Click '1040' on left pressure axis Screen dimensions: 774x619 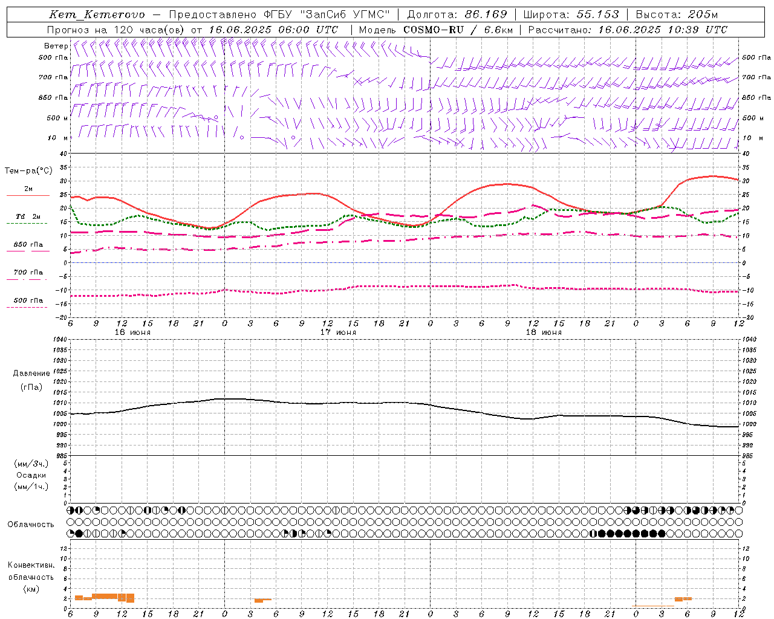pyautogui.click(x=59, y=340)
